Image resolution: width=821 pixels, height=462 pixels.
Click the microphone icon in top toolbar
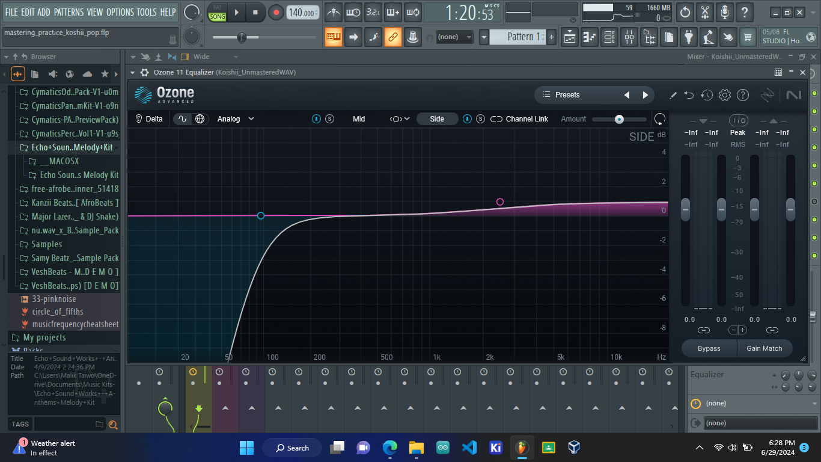725,12
